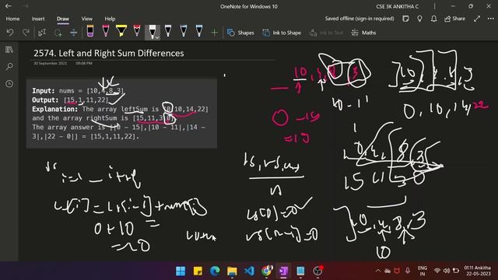Launch Microsoft Edge from taskbar
Screen dimensions: 498x280
[x=215, y=271]
